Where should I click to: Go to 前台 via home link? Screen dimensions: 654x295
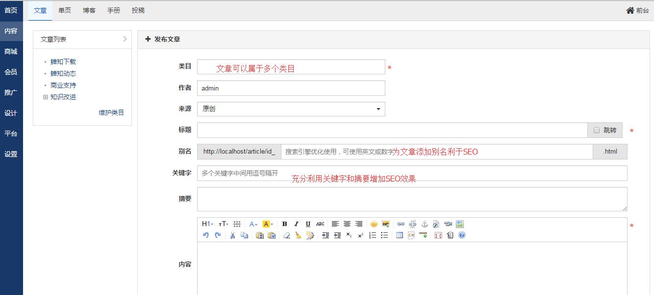point(637,10)
